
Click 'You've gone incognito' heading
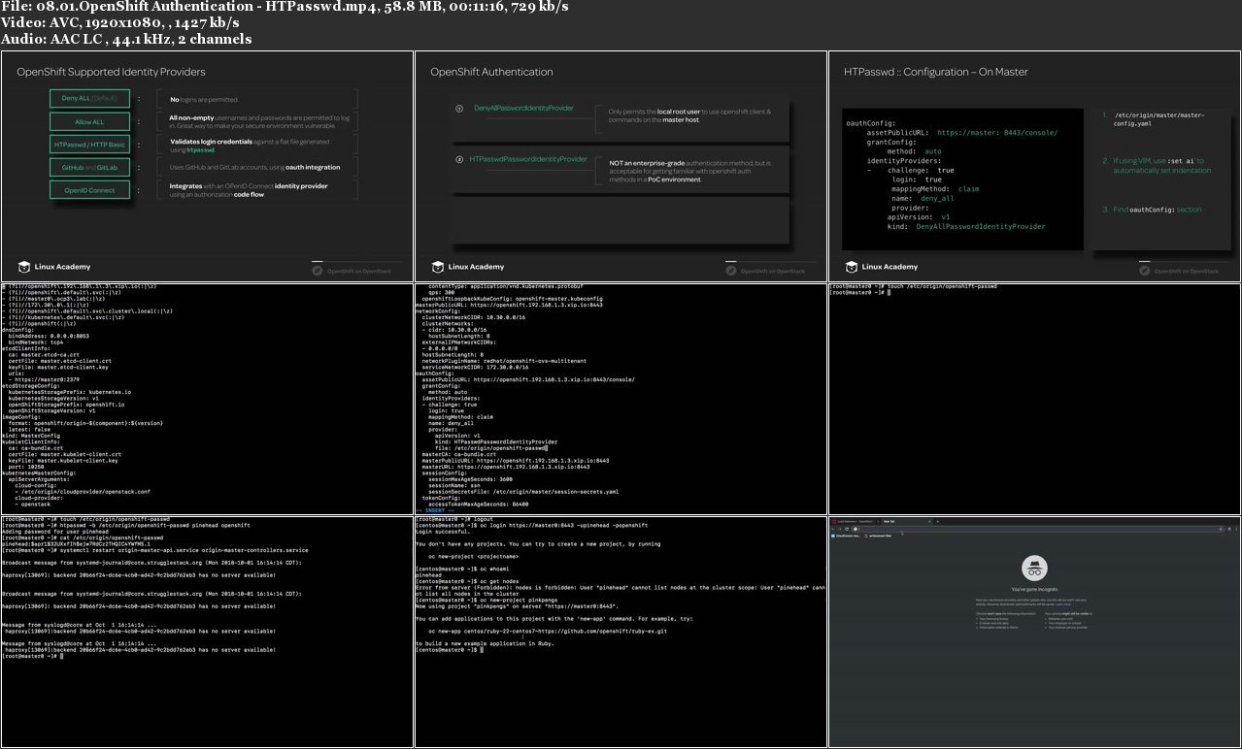pyautogui.click(x=1033, y=590)
